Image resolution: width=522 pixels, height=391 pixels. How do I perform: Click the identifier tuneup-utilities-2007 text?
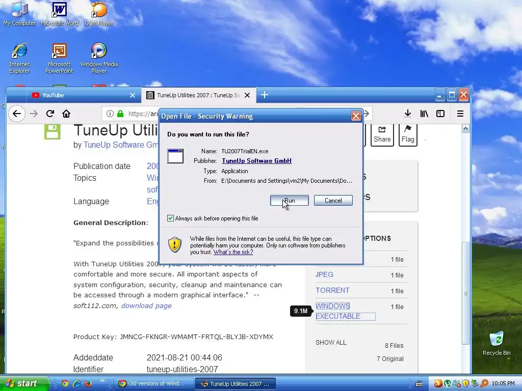182,370
